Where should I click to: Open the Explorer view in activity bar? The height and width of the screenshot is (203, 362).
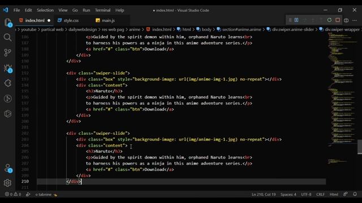[x=8, y=23]
